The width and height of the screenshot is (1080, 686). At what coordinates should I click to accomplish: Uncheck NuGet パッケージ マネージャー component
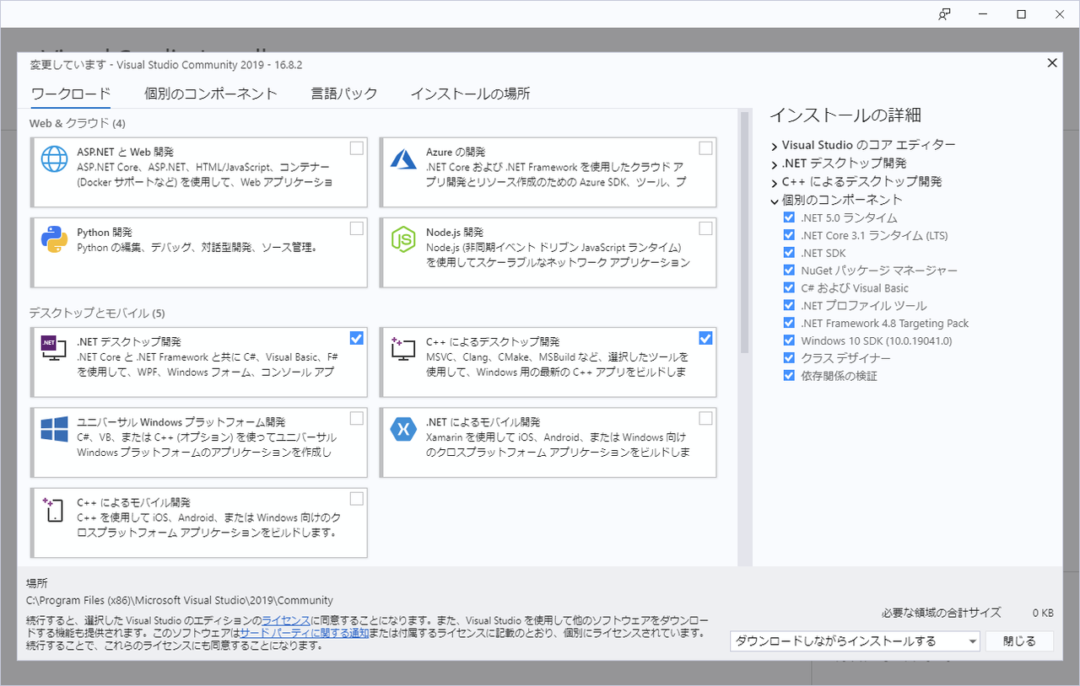click(x=789, y=271)
